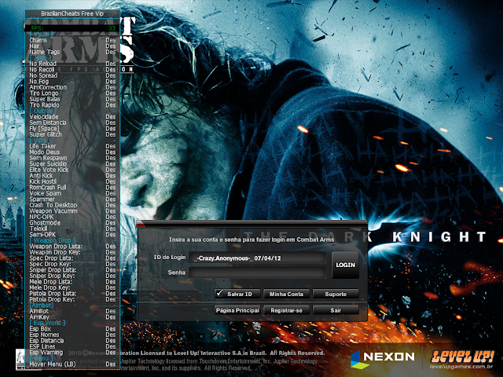Select the Chams cheat row
The image size is (503, 377).
pos(72,40)
